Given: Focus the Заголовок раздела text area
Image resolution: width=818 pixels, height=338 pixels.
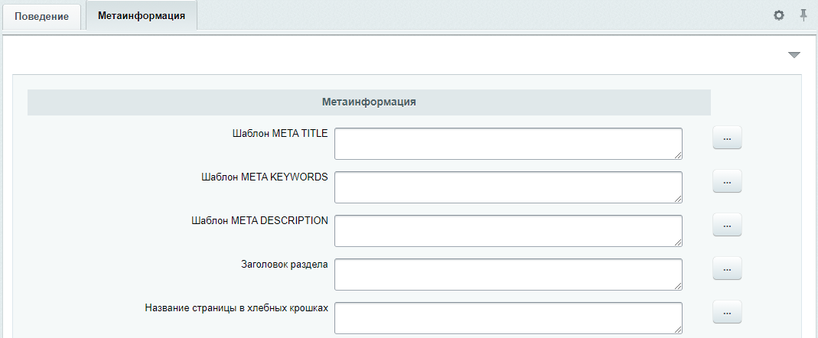Looking at the screenshot, I should [508, 275].
